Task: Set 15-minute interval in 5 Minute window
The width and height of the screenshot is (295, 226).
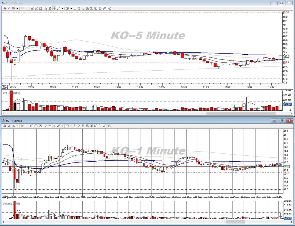Action: point(88,9)
